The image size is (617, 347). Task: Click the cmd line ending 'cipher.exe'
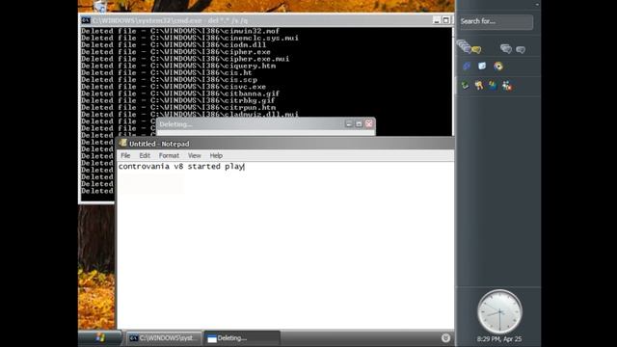[175, 52]
